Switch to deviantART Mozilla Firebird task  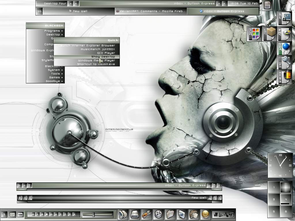coord(151,11)
